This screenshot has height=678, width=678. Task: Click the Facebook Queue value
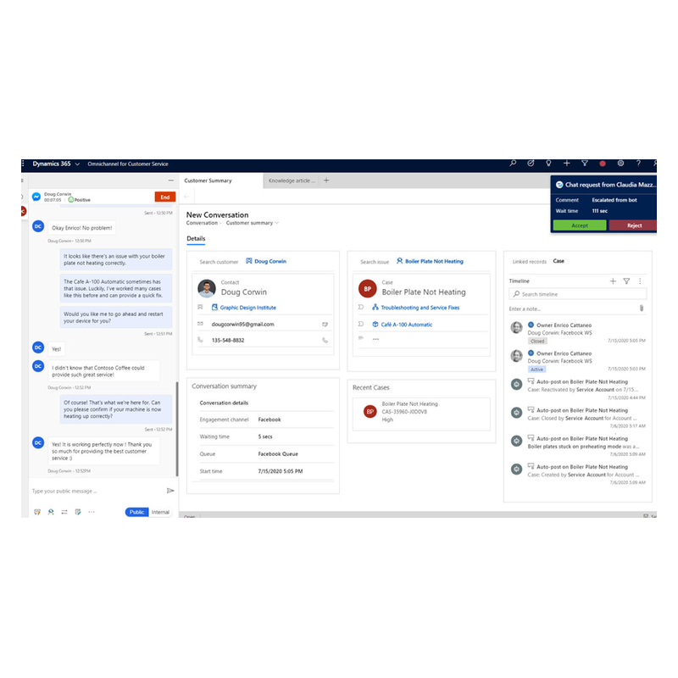[278, 454]
